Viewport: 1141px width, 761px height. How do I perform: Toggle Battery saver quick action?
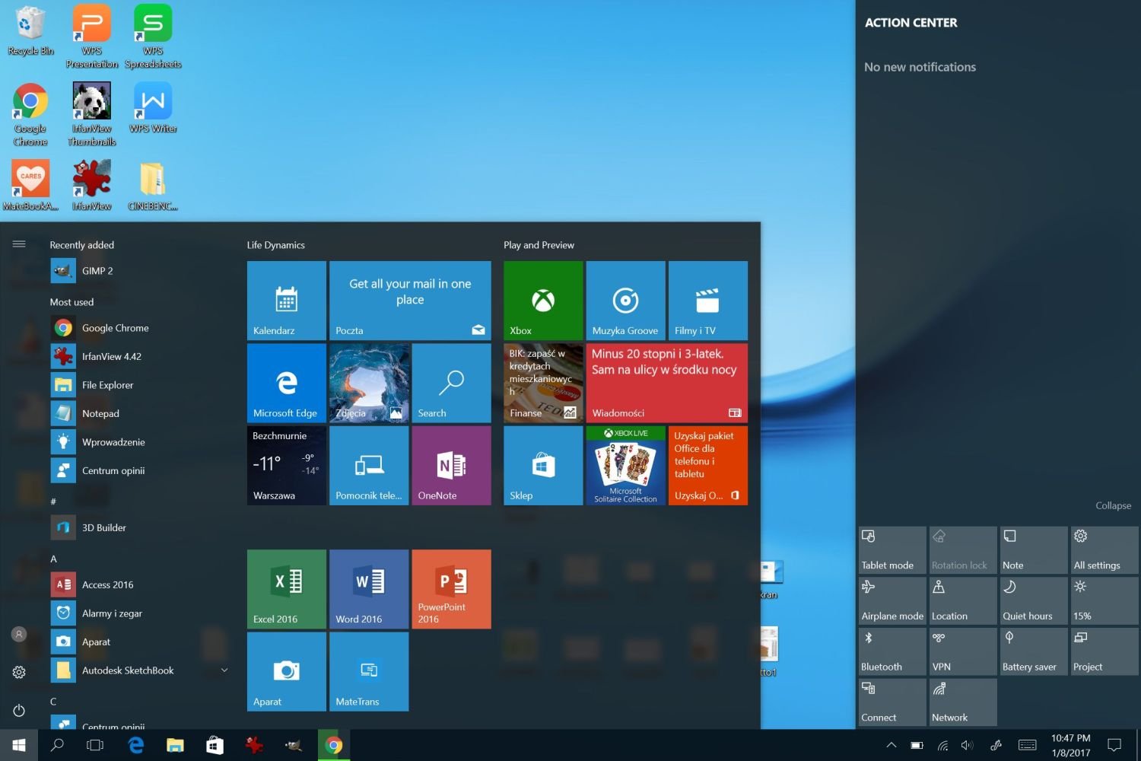(1034, 651)
